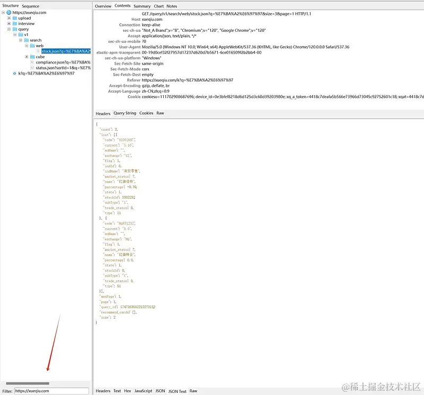
Task: Switch to the Structure tab
Action: (x=11, y=6)
